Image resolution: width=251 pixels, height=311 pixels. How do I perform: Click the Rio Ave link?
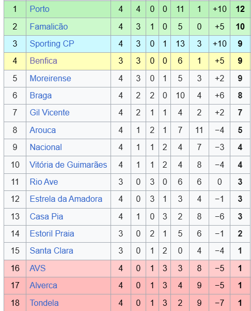pyautogui.click(x=44, y=182)
